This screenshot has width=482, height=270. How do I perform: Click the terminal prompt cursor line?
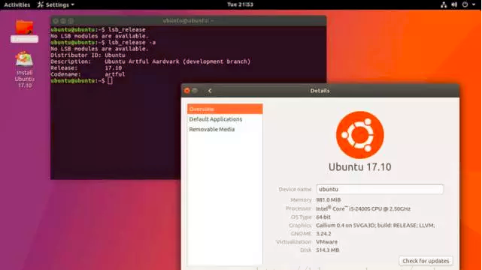tap(82, 81)
